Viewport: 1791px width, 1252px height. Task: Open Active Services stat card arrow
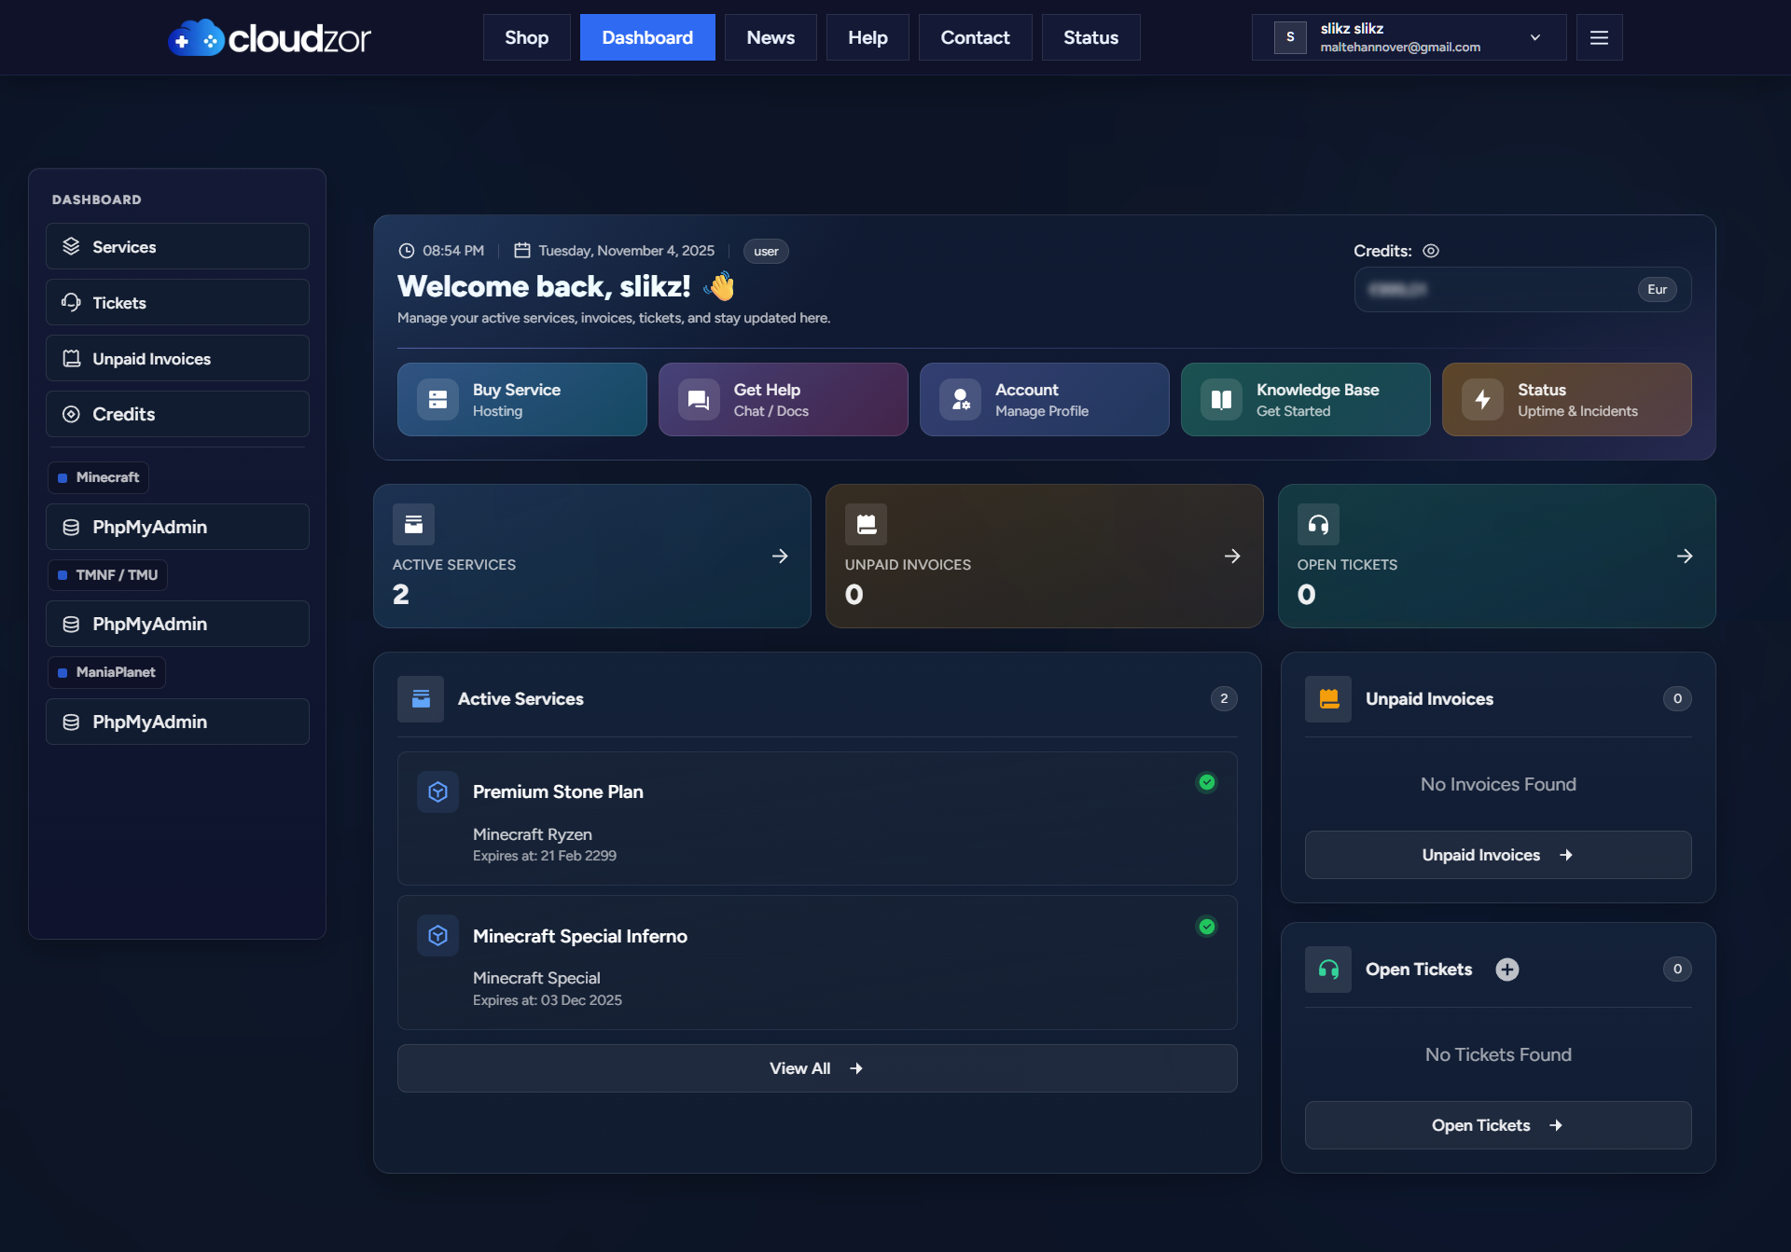(780, 556)
